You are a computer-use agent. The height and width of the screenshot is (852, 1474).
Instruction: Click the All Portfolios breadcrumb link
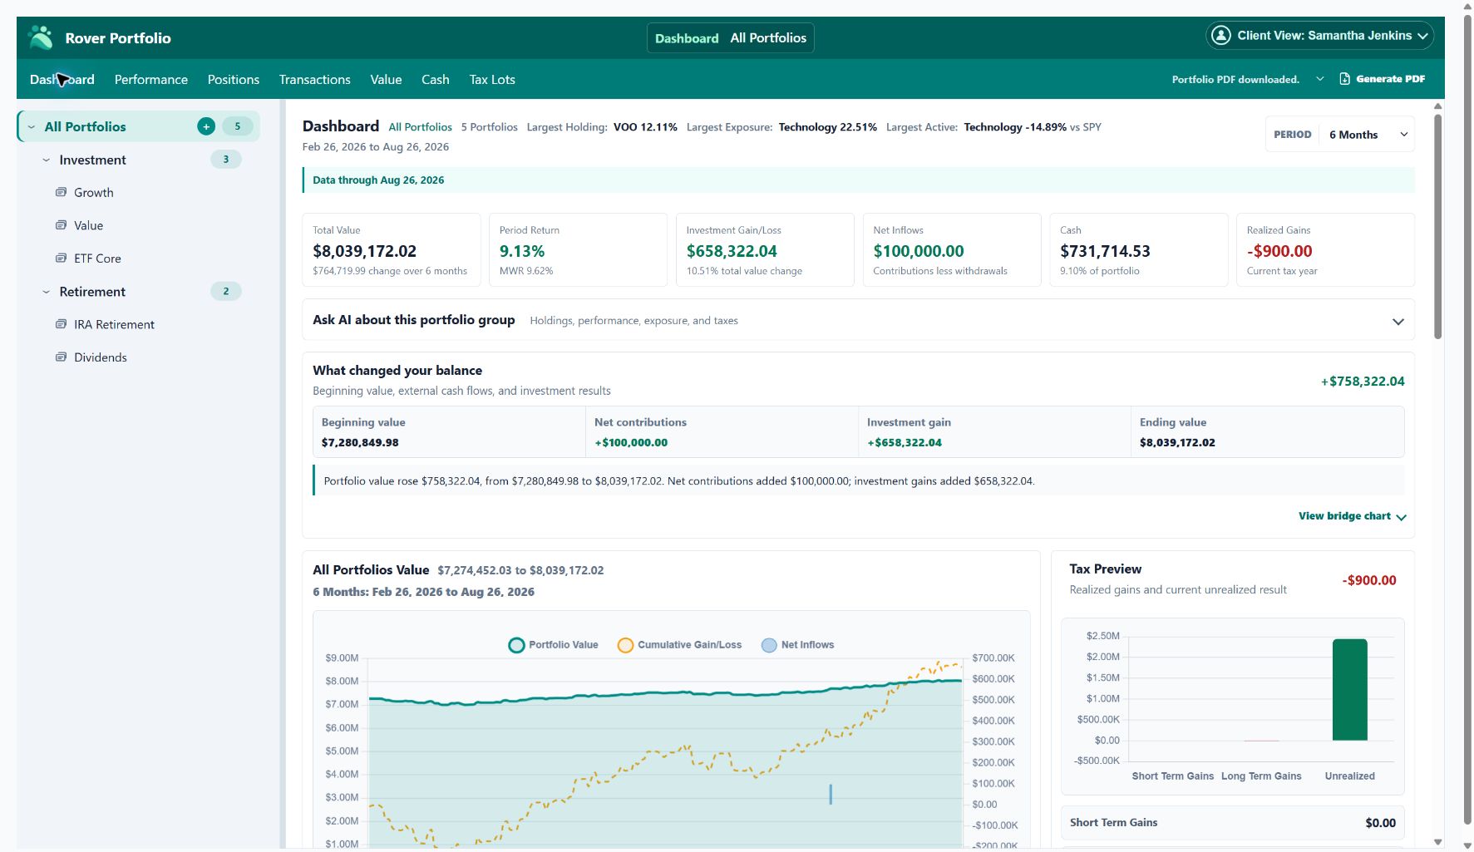click(421, 127)
